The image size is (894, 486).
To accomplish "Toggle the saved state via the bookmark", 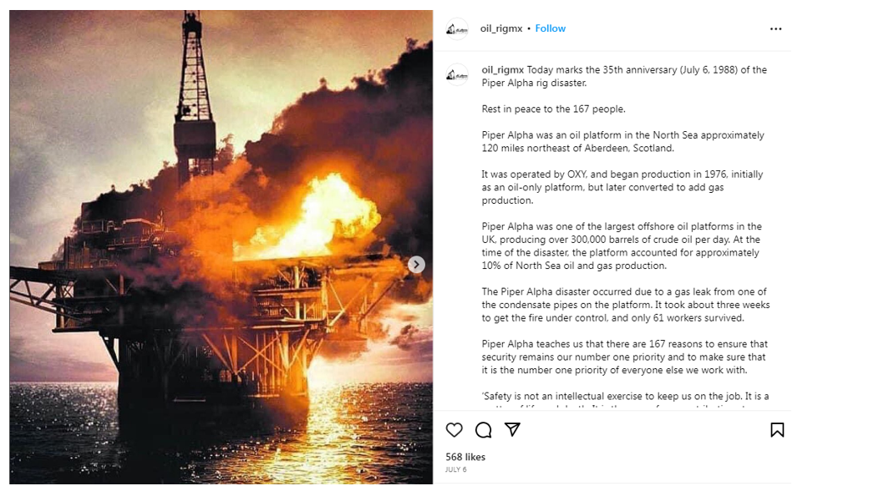I will click(777, 430).
